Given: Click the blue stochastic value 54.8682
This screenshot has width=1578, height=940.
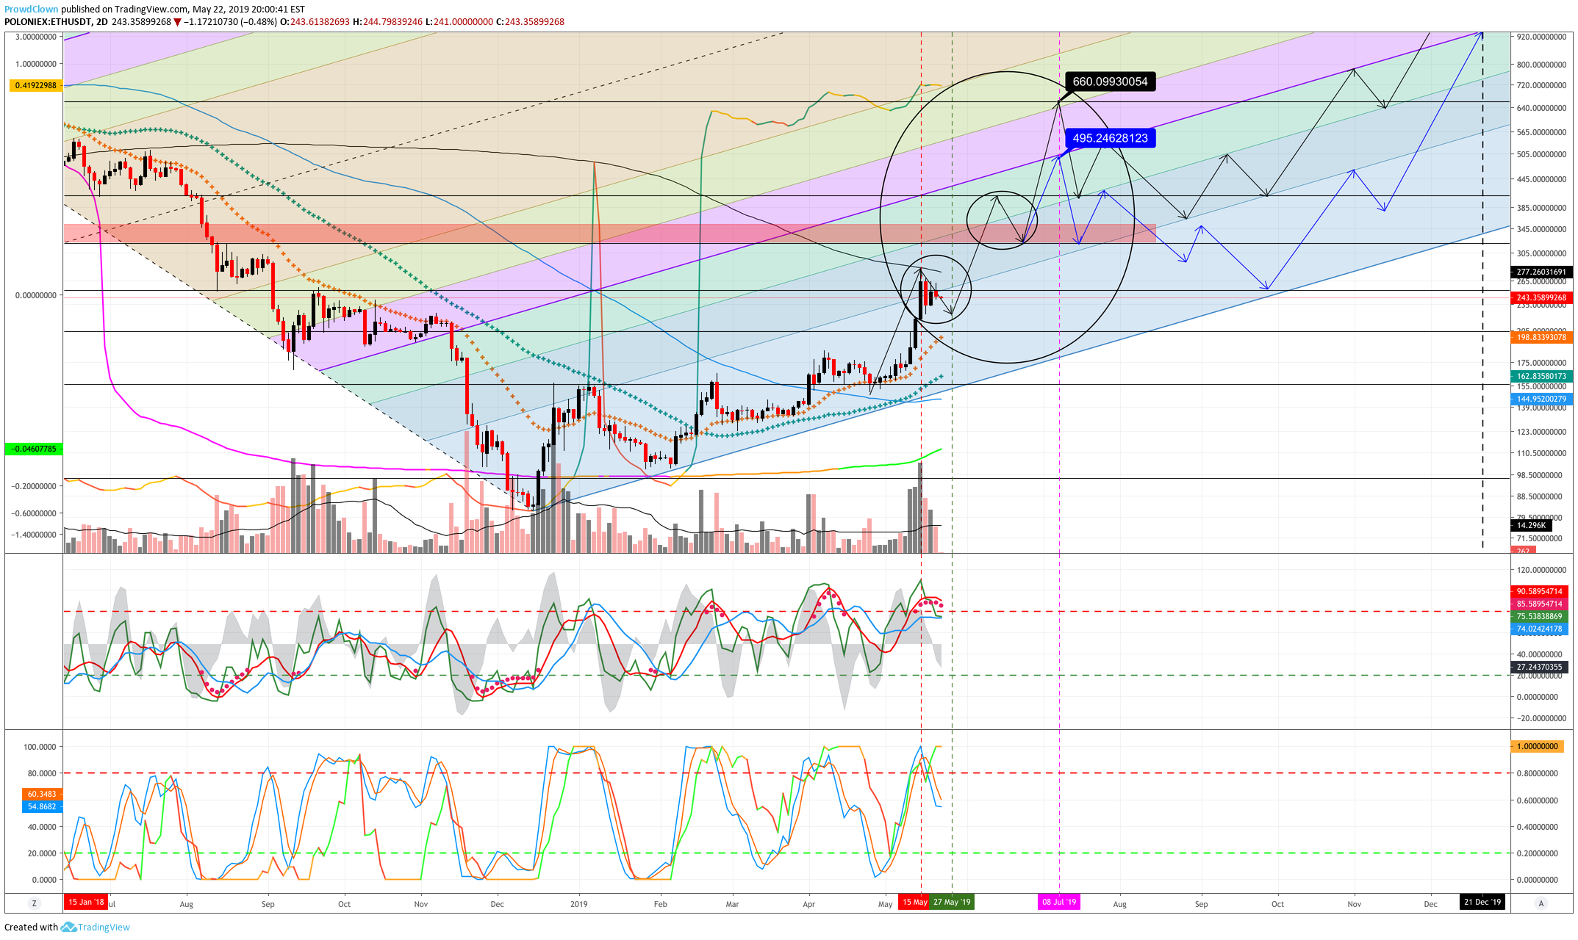Looking at the screenshot, I should coord(43,806).
